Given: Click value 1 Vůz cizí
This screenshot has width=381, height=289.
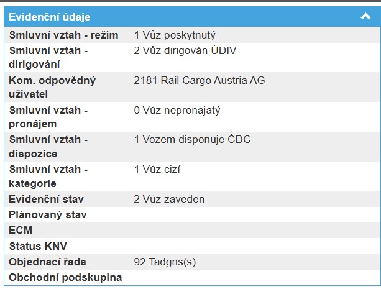Looking at the screenshot, I should (157, 170).
